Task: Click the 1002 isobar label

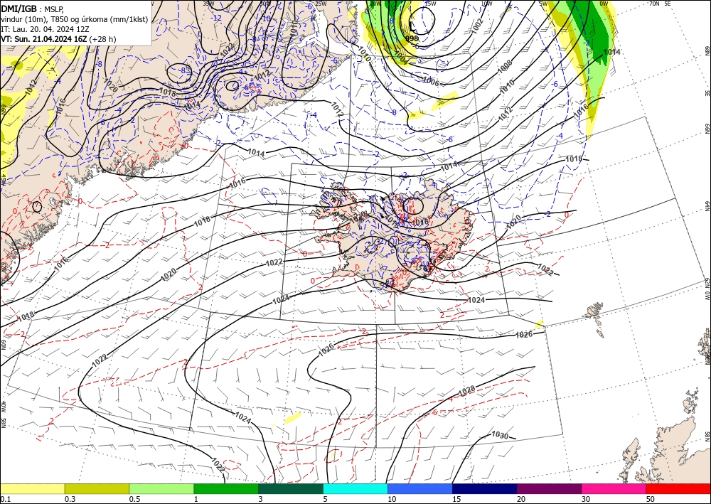Action: [x=478, y=26]
